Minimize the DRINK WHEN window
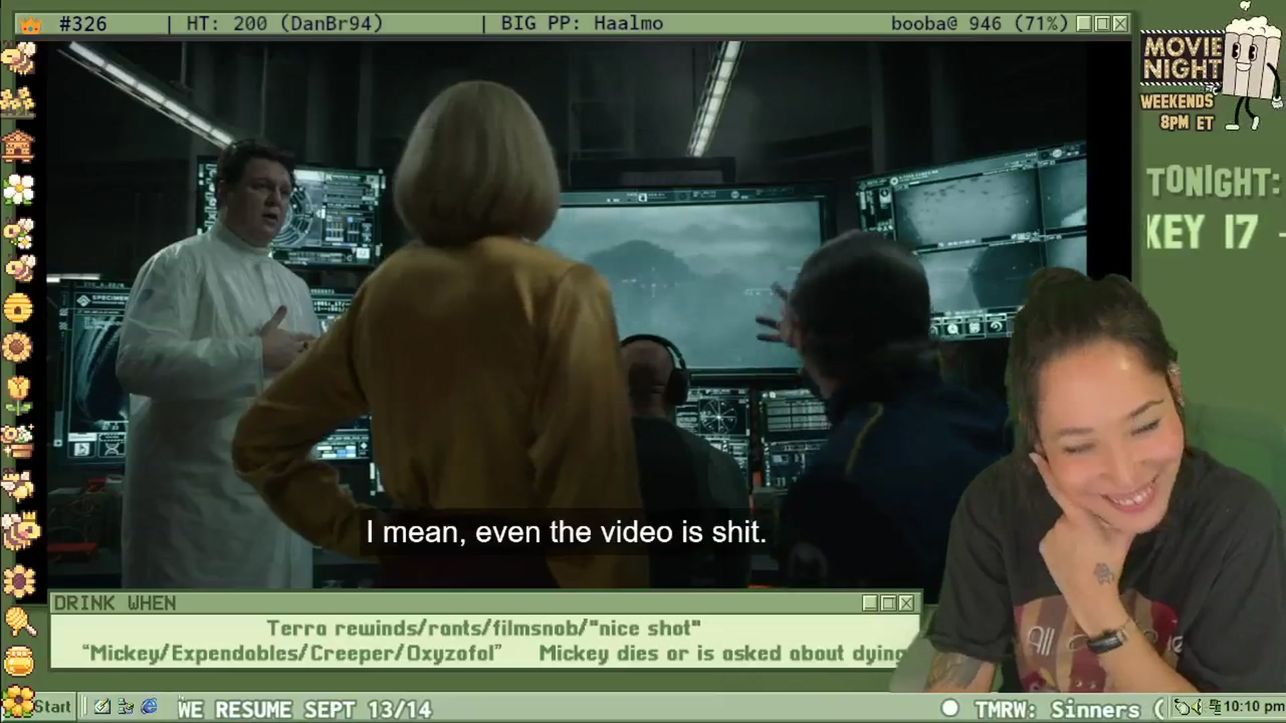1286x723 pixels. (870, 603)
